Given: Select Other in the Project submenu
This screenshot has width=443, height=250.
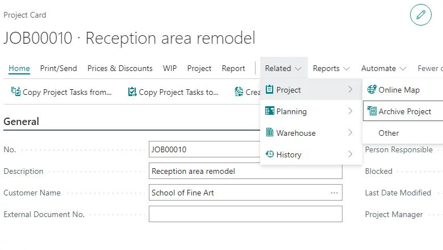Looking at the screenshot, I should (x=389, y=133).
